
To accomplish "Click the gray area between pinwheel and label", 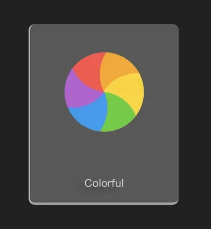I will click(x=104, y=154).
